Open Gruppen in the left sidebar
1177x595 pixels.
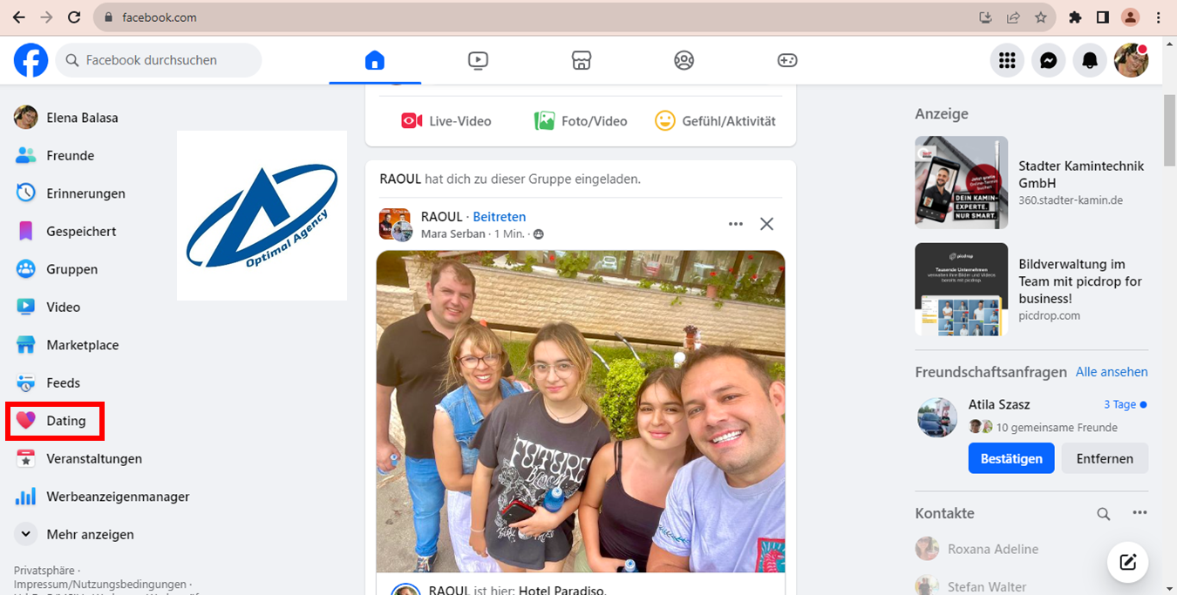point(57,269)
